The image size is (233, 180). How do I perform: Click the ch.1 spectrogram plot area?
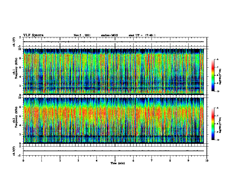[114, 72]
